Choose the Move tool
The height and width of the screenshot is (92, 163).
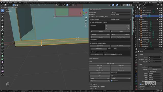[x=2, y=17]
